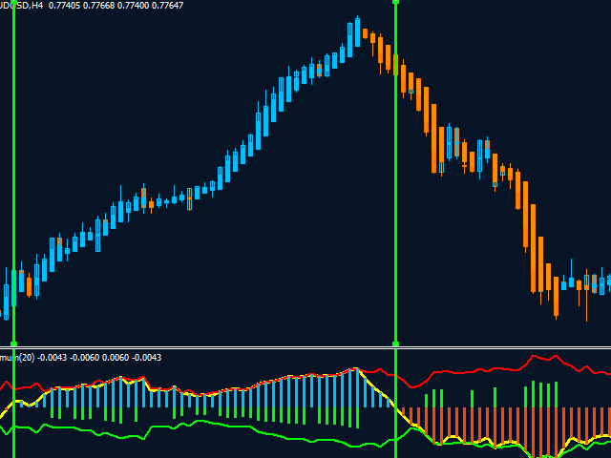Click left vertical line's bottom anchor handle
The image size is (611, 458).
tap(14, 344)
